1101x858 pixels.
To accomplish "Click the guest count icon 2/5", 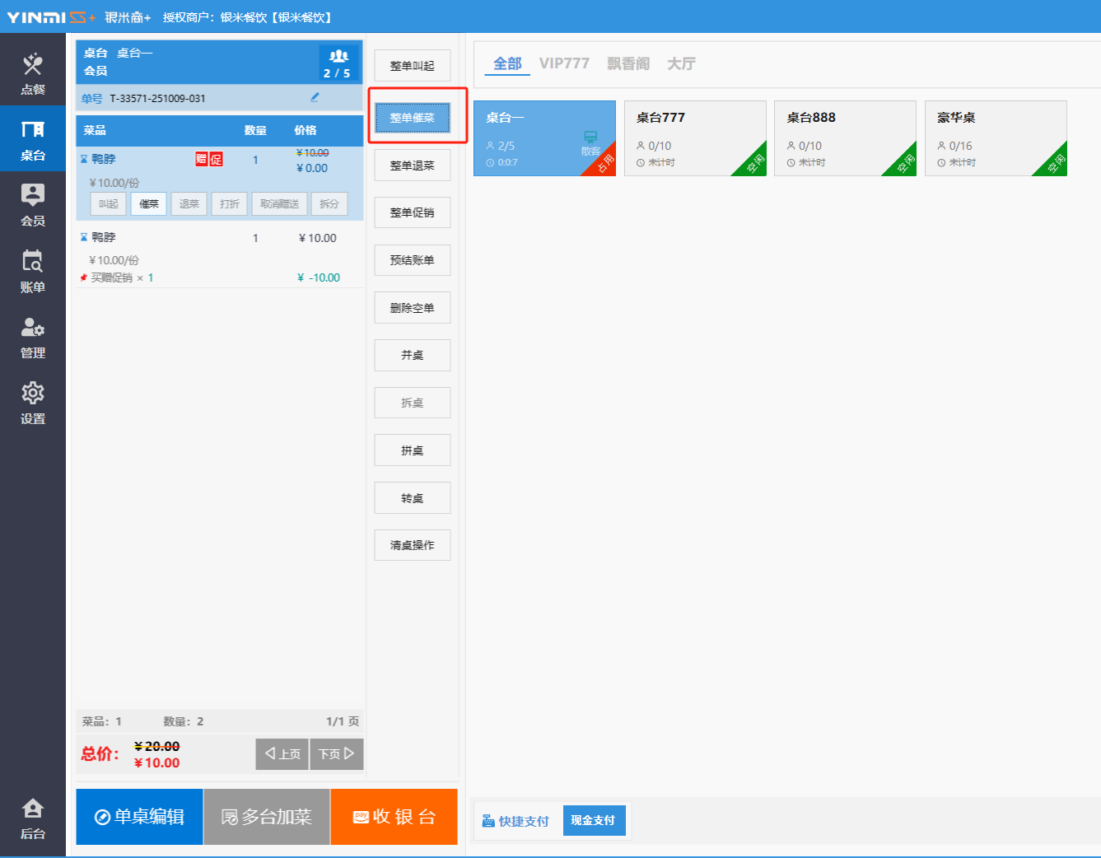I will pyautogui.click(x=338, y=63).
